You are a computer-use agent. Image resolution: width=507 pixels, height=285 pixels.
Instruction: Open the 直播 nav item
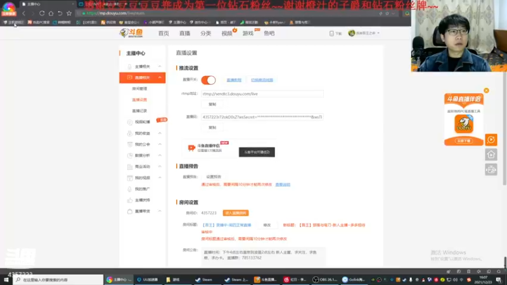(x=184, y=34)
